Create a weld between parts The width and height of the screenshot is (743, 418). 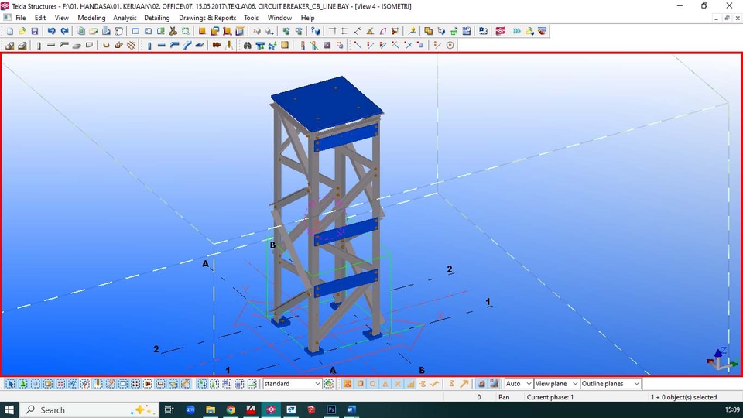click(x=229, y=46)
